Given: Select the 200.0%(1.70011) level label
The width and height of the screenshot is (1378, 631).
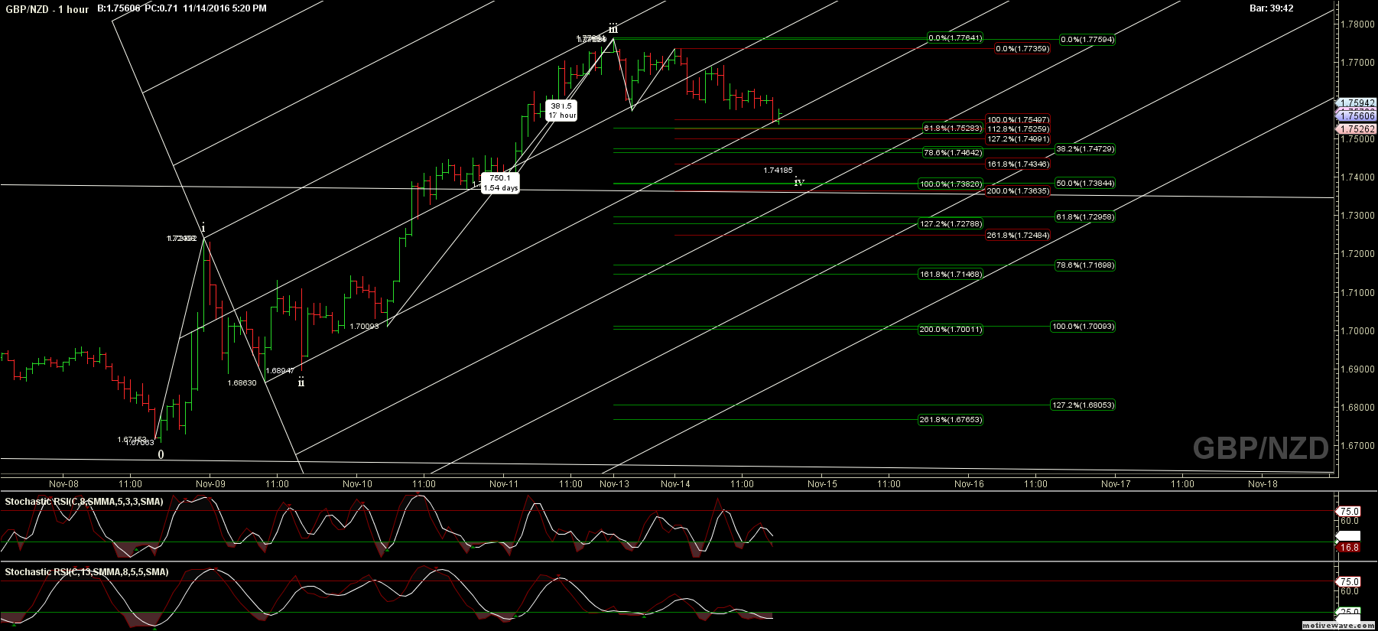Looking at the screenshot, I should (x=951, y=330).
